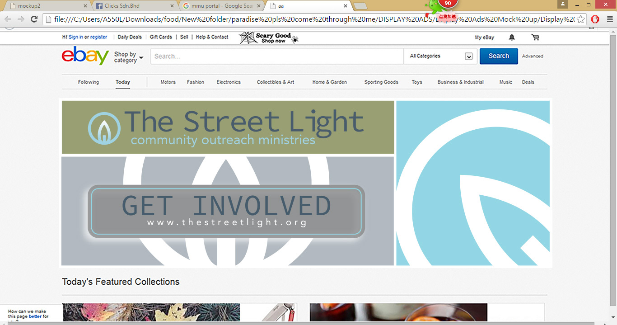Expand Shop by category dropdown

click(128, 57)
